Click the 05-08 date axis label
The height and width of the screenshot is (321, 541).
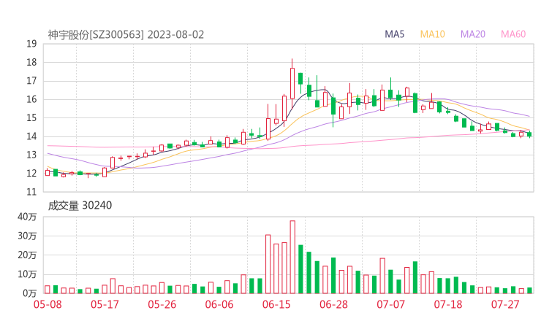click(x=48, y=304)
